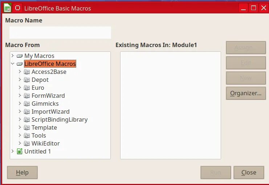This screenshot has height=185, width=269.
Task: Click the greyed-out New button
Action: point(246,78)
